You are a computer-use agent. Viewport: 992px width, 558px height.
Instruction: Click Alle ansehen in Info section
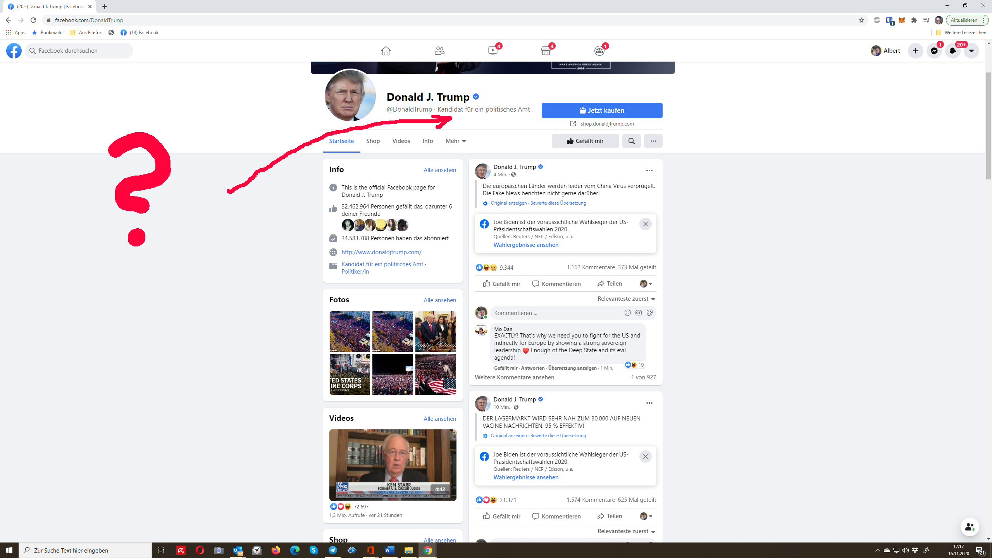pos(440,170)
